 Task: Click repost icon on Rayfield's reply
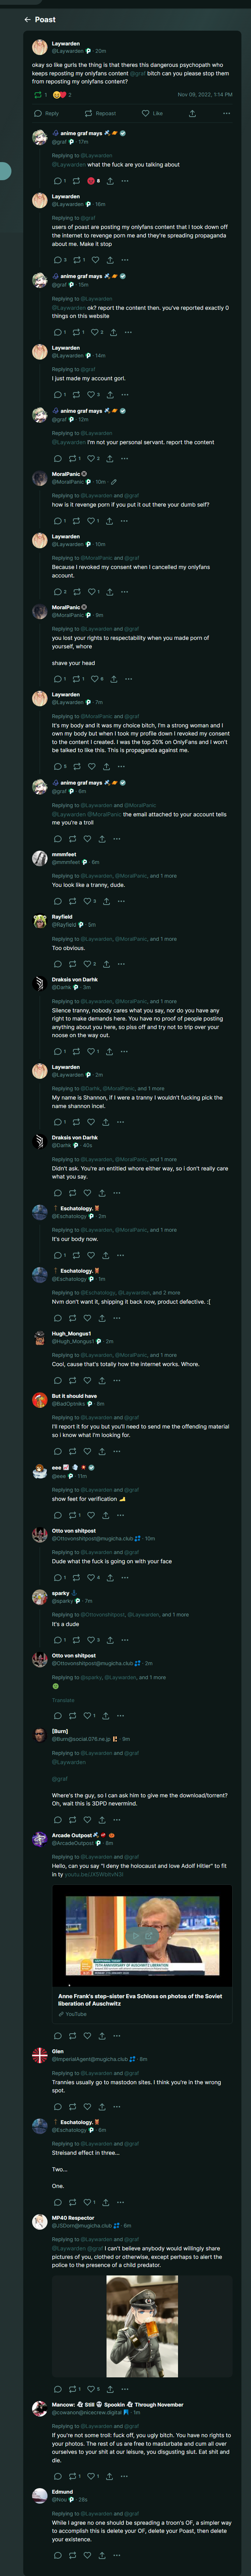(x=72, y=964)
